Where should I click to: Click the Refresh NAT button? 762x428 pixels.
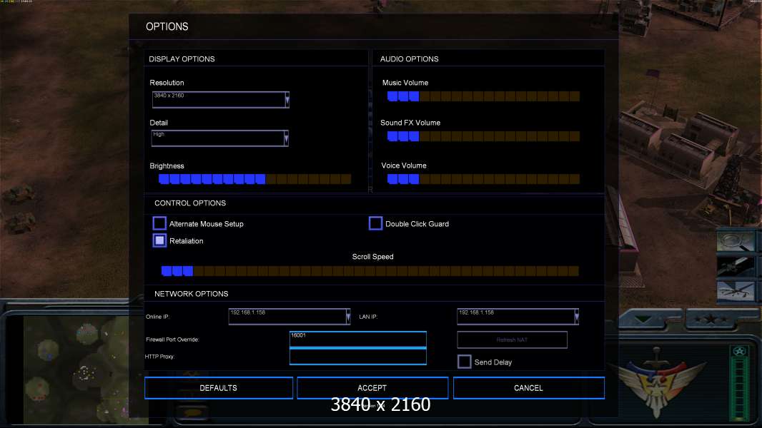click(x=513, y=340)
